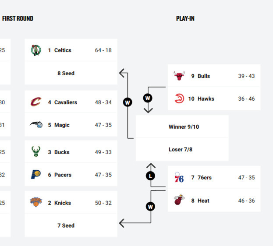Select the 8 Seed placeholder slot
Screen dimensions: 273x246
point(66,74)
